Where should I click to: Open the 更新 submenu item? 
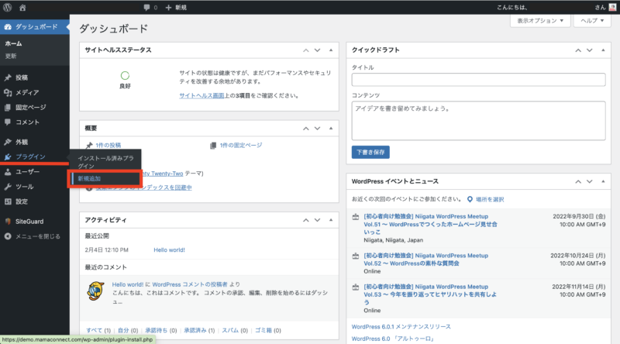11,56
